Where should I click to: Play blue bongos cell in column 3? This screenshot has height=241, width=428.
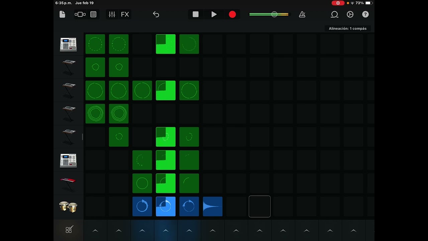pos(142,207)
